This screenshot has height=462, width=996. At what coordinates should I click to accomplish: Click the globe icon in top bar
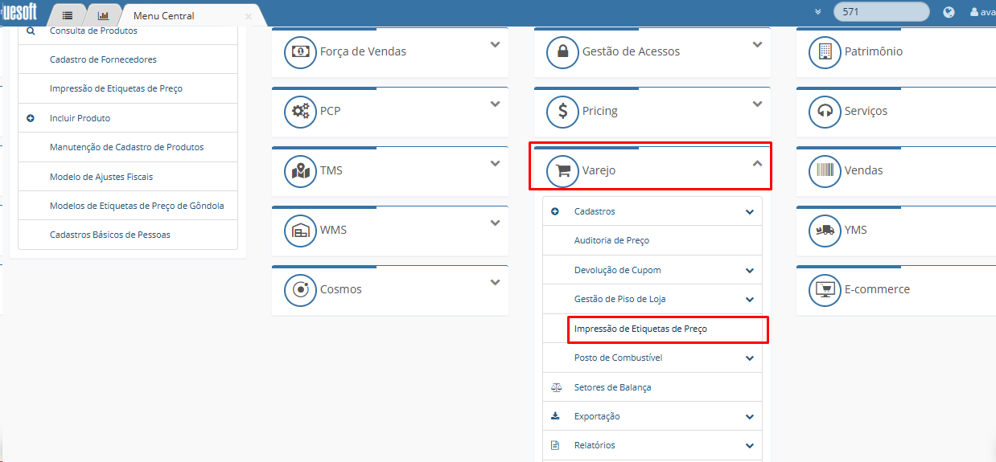(949, 12)
